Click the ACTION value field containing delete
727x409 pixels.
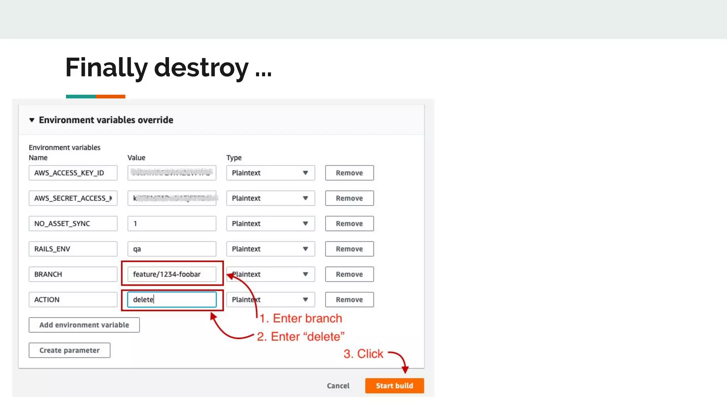click(172, 300)
